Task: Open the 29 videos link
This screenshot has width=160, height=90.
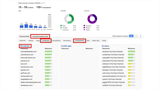Action: [105, 46]
